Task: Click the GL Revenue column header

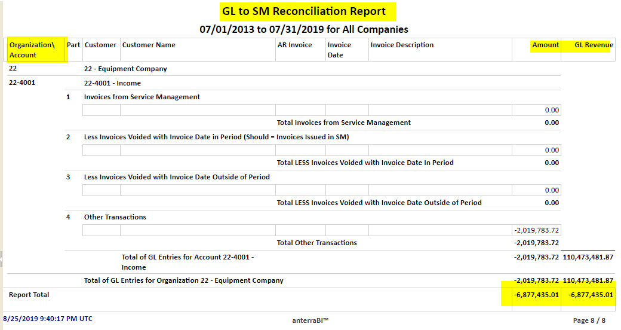Action: (594, 45)
